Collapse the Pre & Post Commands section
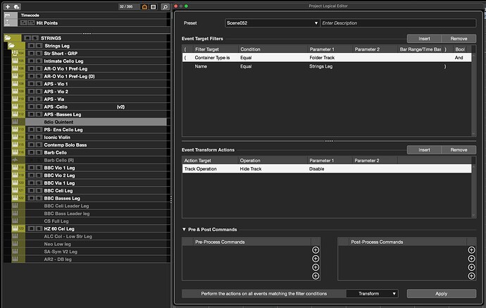Viewport: 486px width, 308px height. click(184, 229)
